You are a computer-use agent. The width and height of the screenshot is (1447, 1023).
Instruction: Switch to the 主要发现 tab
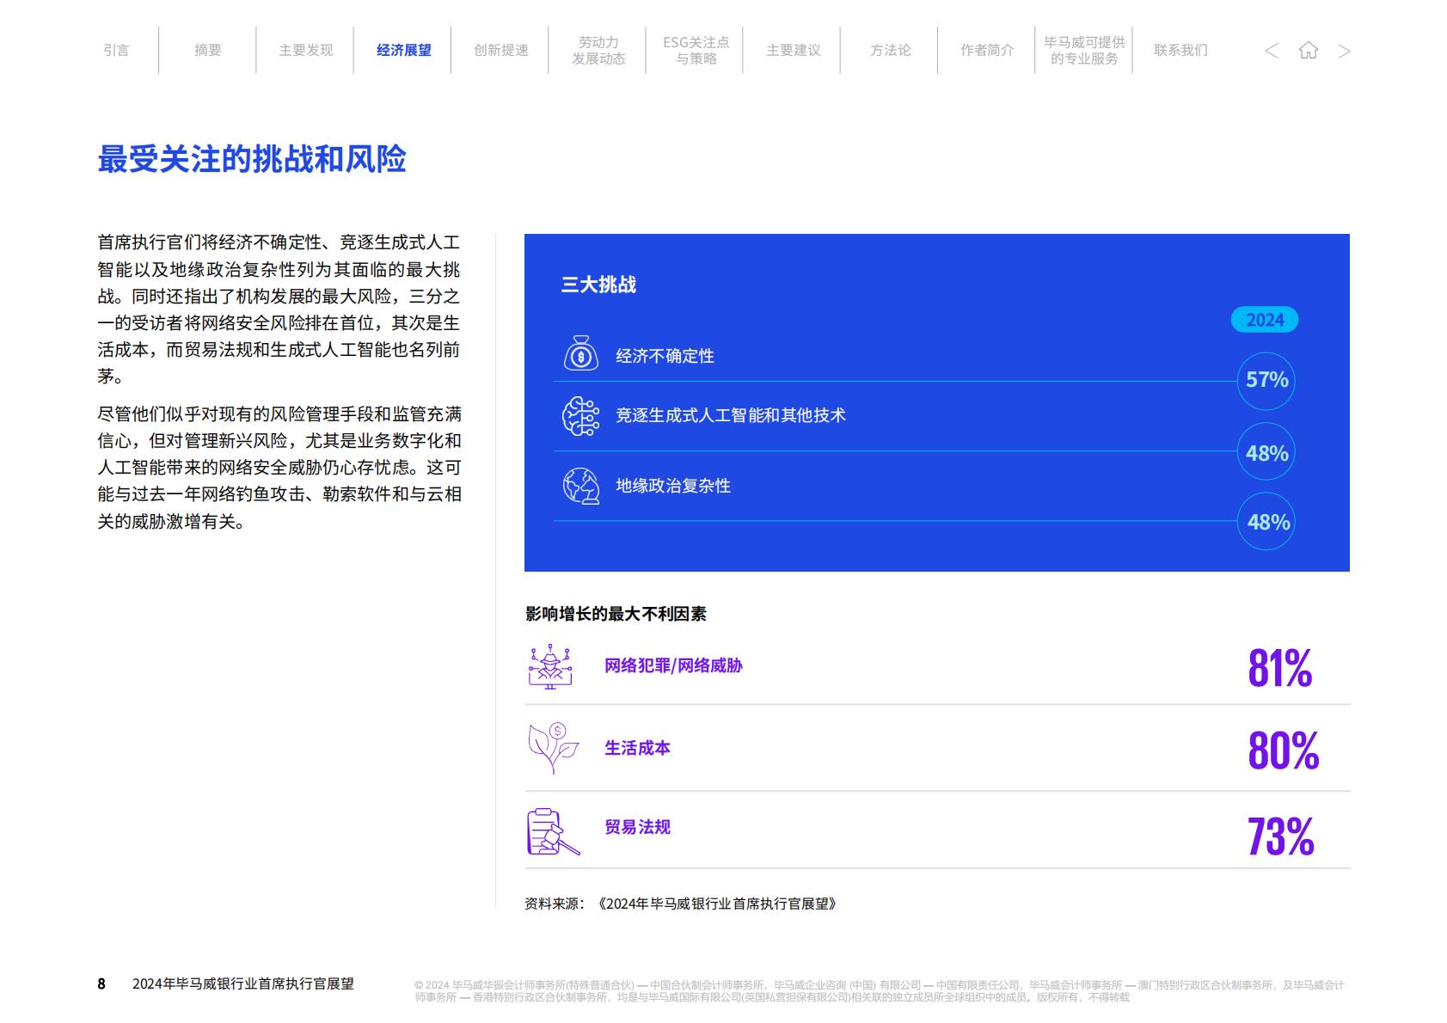[305, 50]
